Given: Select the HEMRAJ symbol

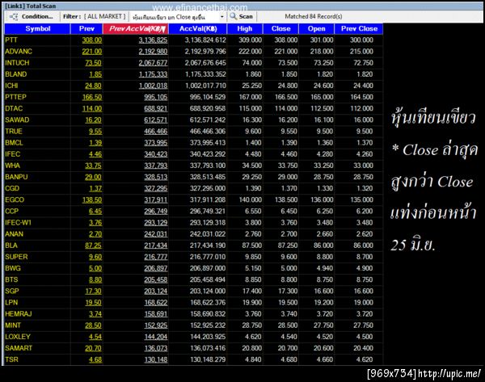Looking at the screenshot, I should 19,315.
